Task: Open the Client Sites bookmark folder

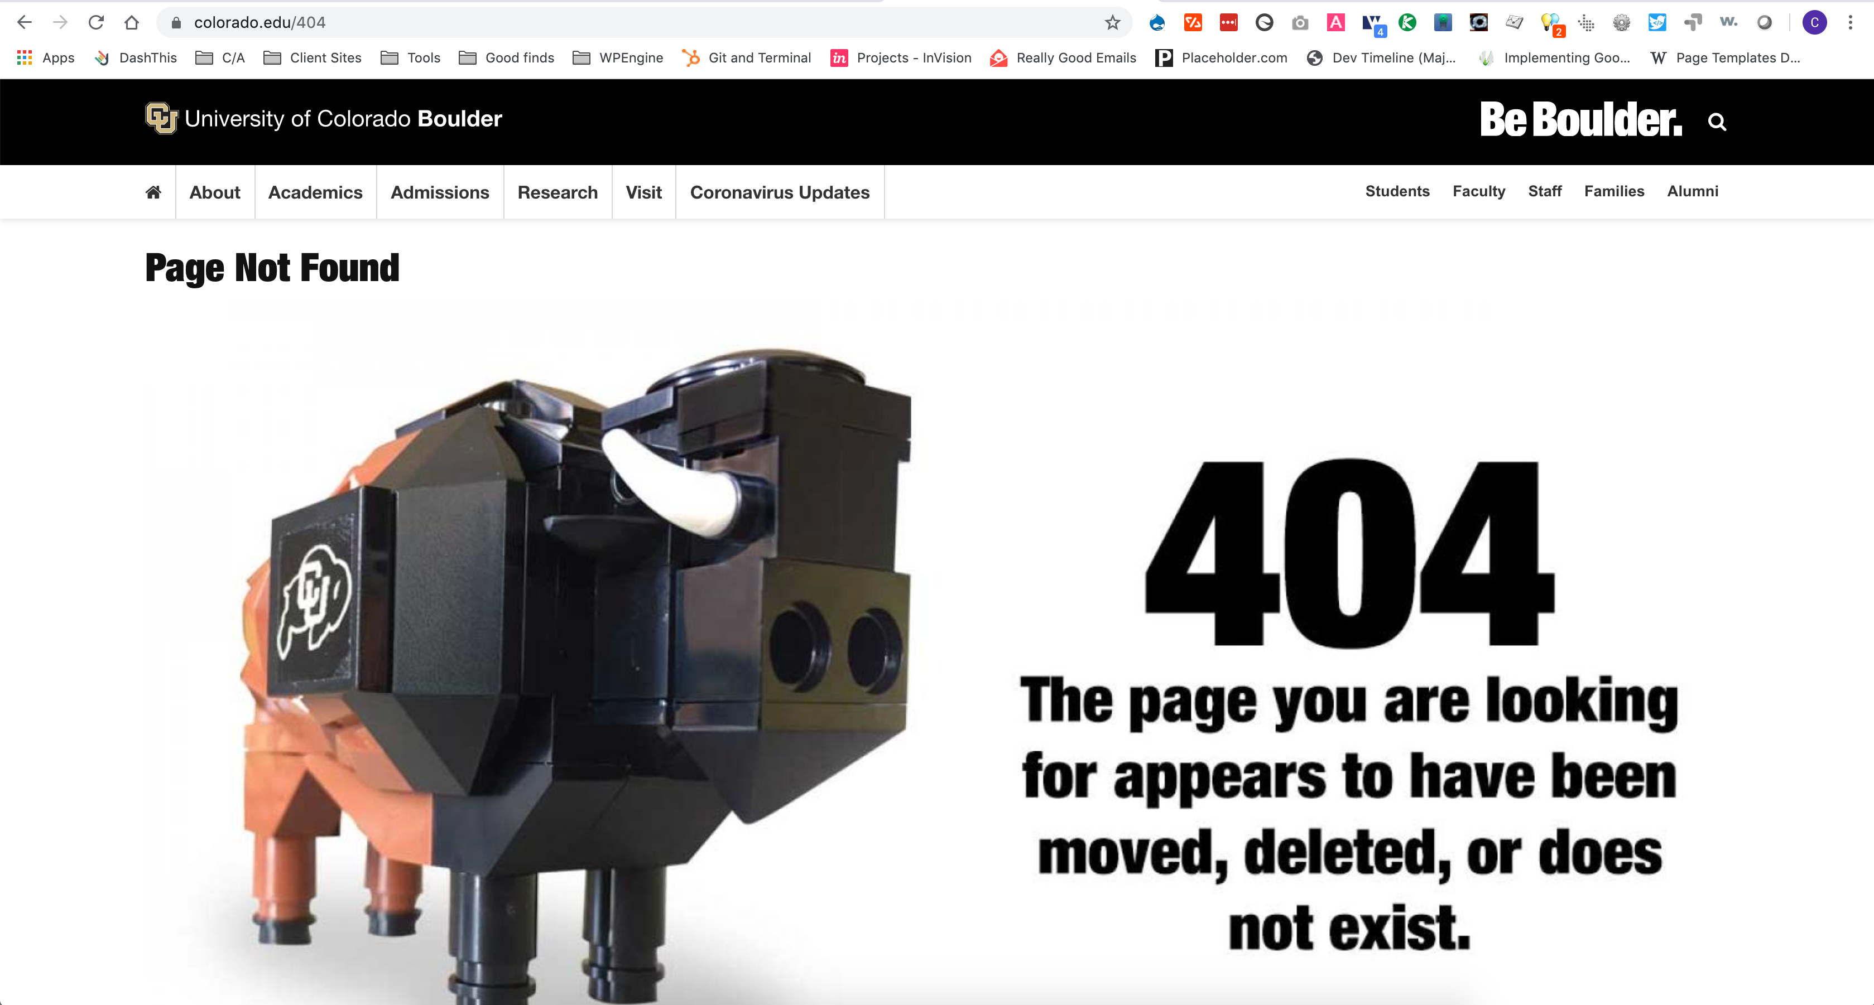Action: [x=313, y=57]
